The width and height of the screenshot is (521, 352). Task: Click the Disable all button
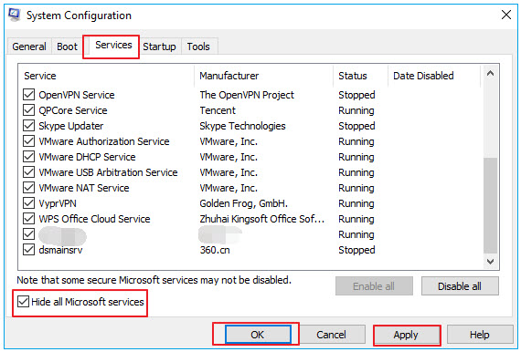[x=460, y=286]
